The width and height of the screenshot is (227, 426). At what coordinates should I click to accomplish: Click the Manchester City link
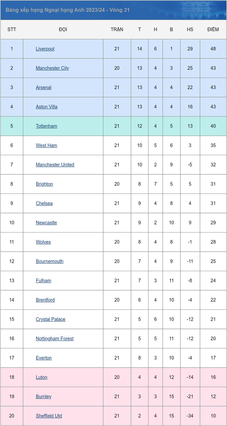point(52,68)
